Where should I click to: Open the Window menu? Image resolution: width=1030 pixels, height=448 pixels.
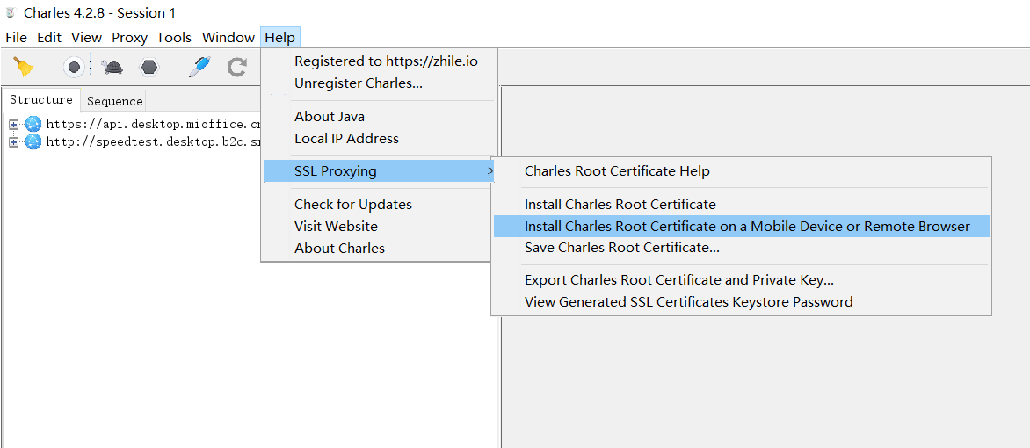(228, 38)
